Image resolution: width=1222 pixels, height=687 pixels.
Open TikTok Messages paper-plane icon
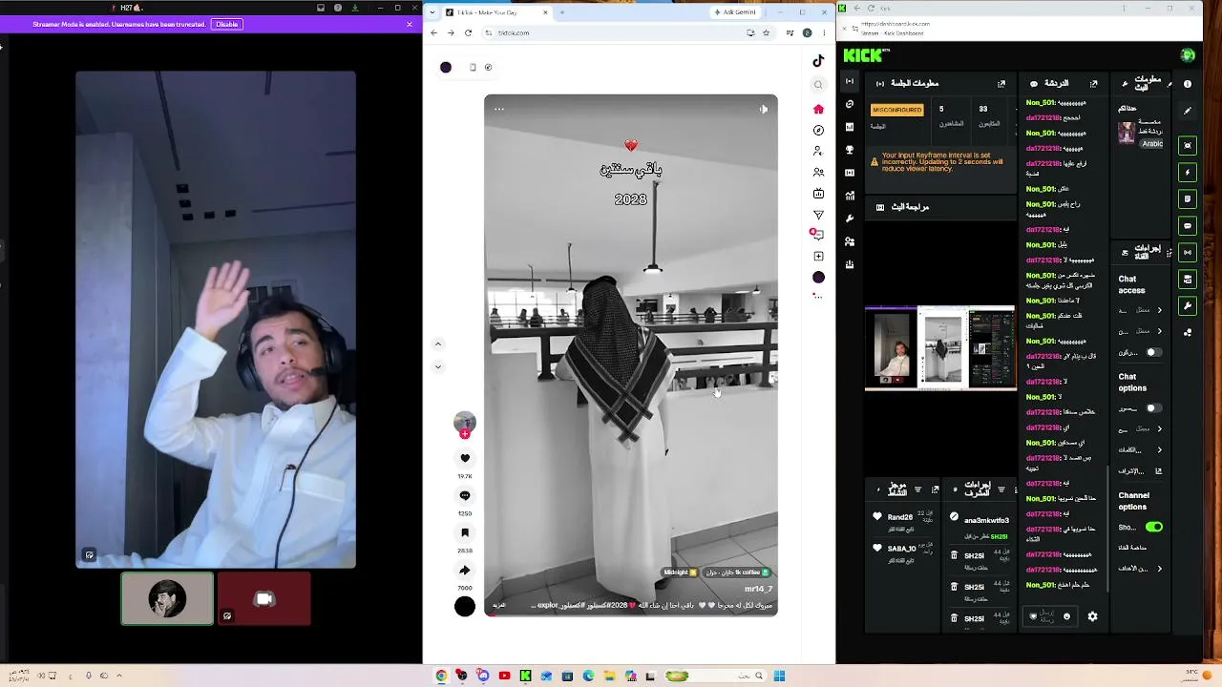(818, 215)
